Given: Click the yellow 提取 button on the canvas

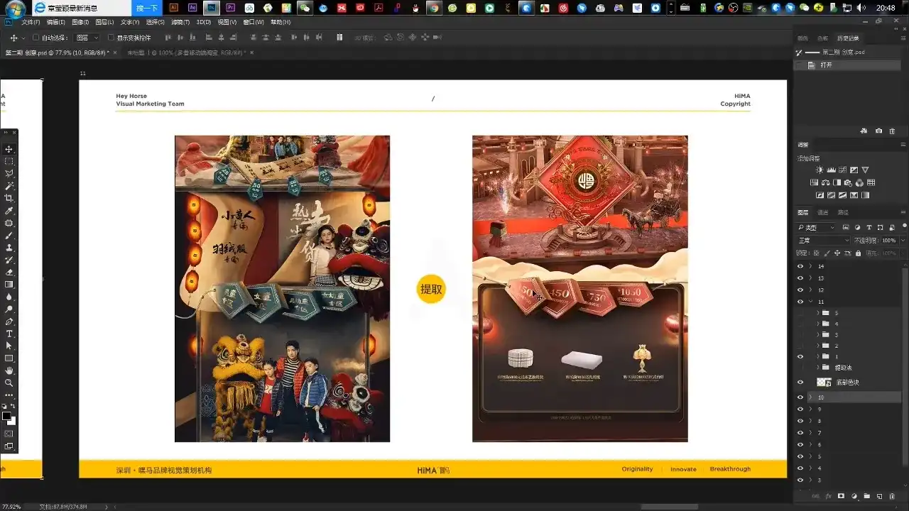Looking at the screenshot, I should click(x=431, y=289).
